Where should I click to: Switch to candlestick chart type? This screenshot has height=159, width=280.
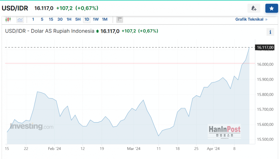click(x=8, y=19)
